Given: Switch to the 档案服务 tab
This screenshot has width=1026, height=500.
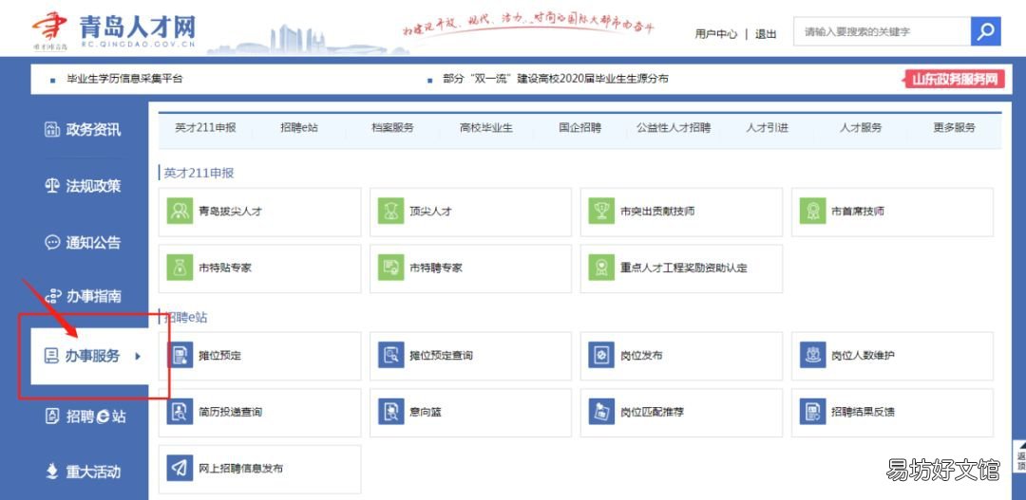Looking at the screenshot, I should tap(392, 127).
